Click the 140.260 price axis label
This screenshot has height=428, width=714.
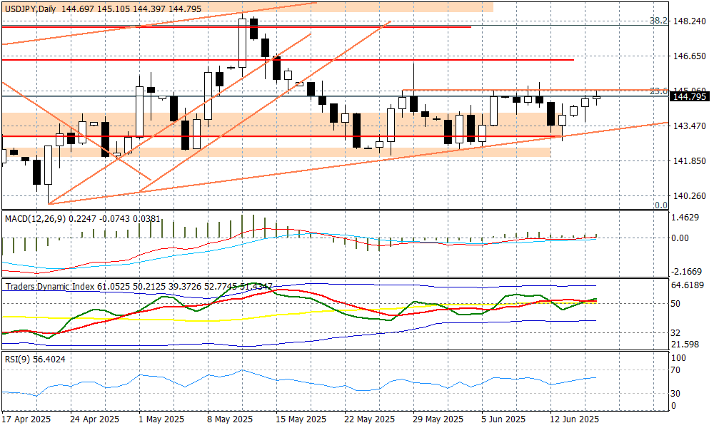690,196
